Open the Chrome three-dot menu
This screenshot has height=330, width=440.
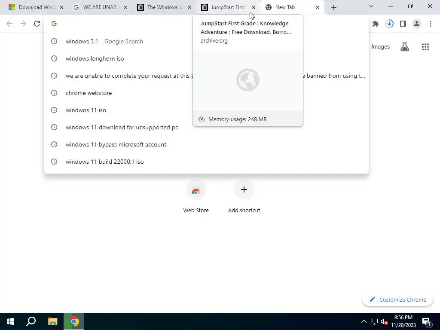[431, 24]
